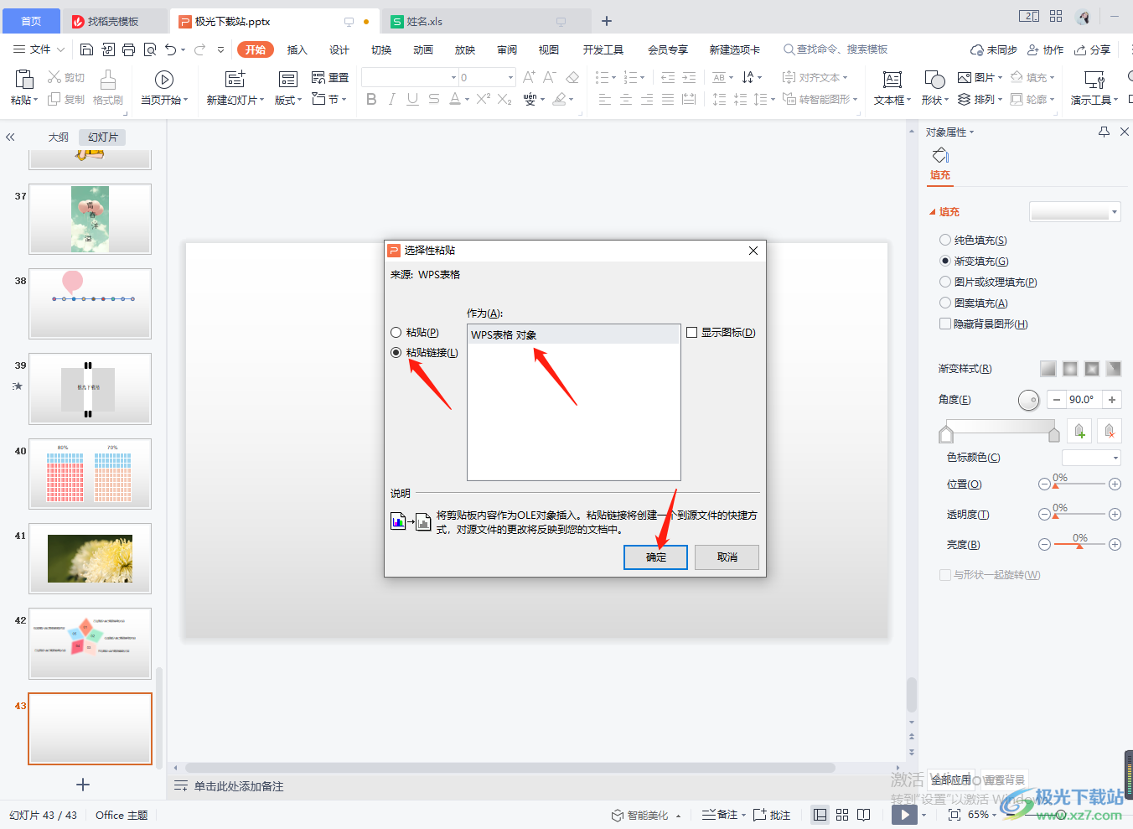Enable the Display as Icon (显示图标) checkbox
The height and width of the screenshot is (829, 1133).
click(692, 333)
